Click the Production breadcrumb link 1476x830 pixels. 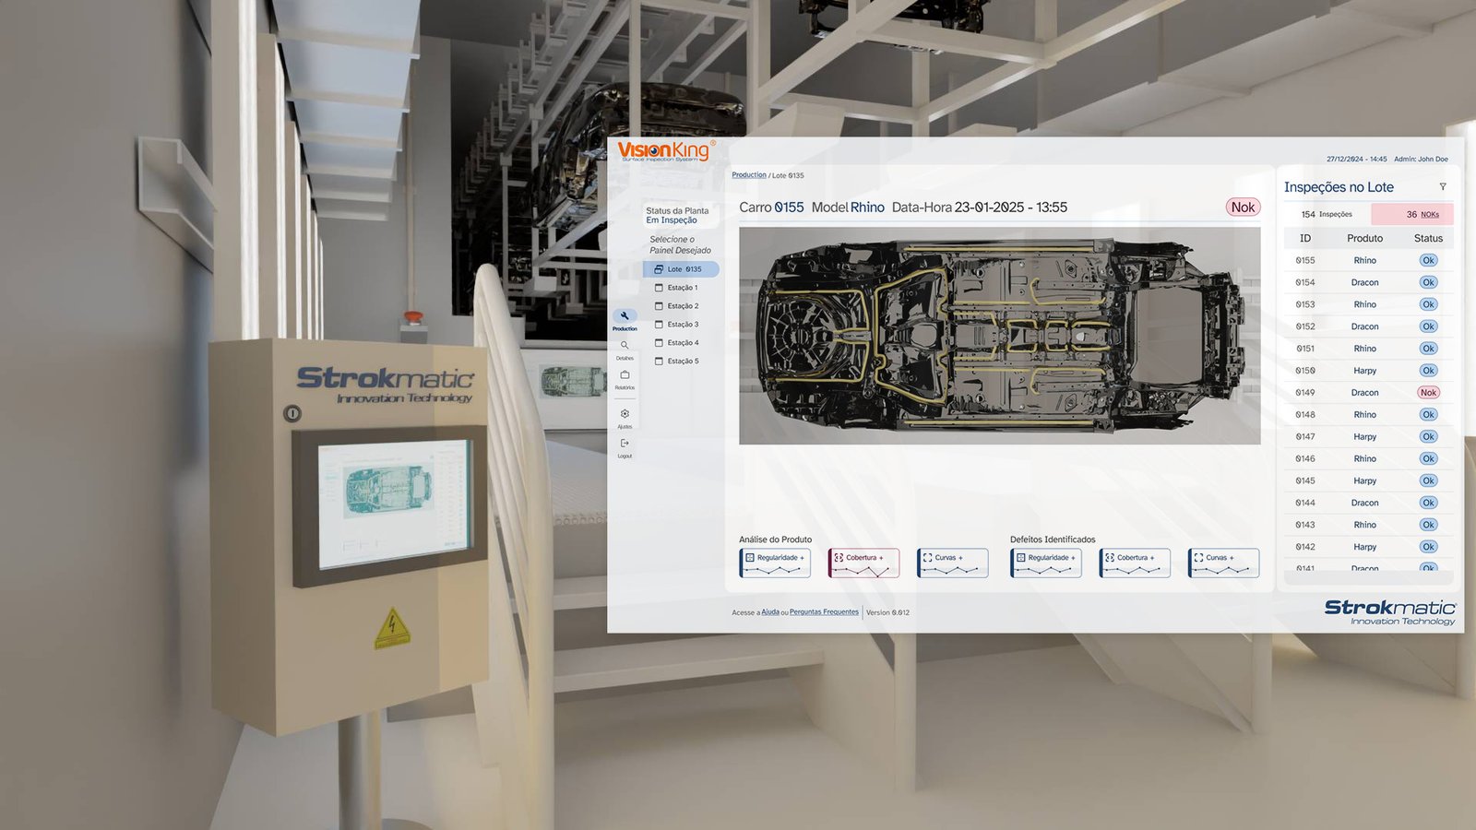(748, 175)
